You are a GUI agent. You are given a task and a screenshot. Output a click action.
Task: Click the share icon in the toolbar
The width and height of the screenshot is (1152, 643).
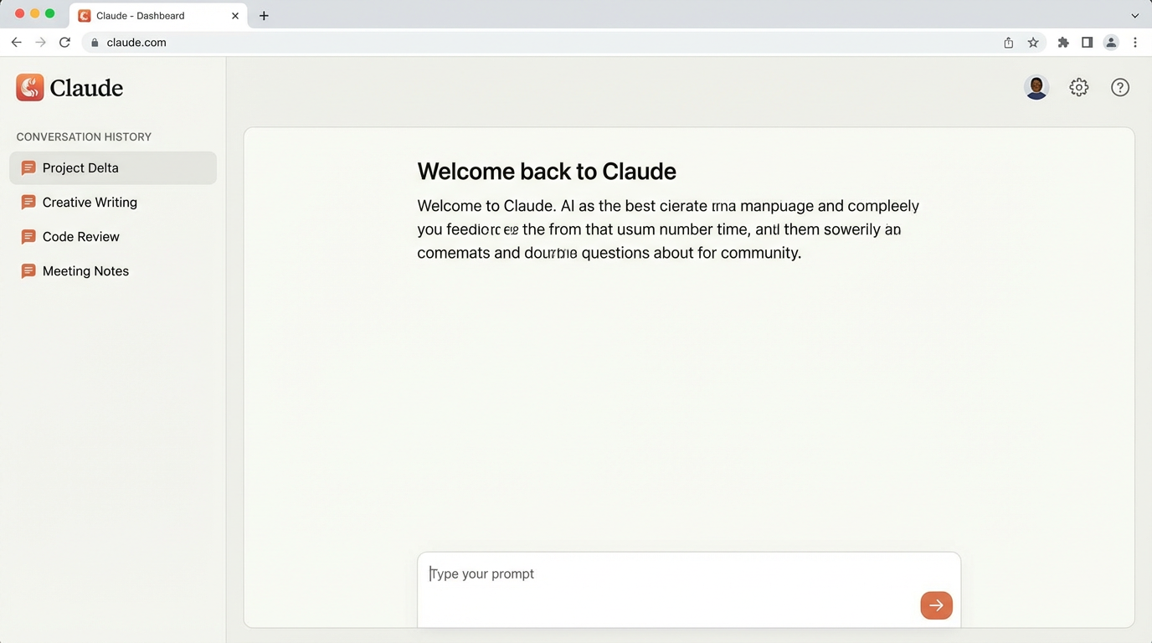pos(1009,42)
